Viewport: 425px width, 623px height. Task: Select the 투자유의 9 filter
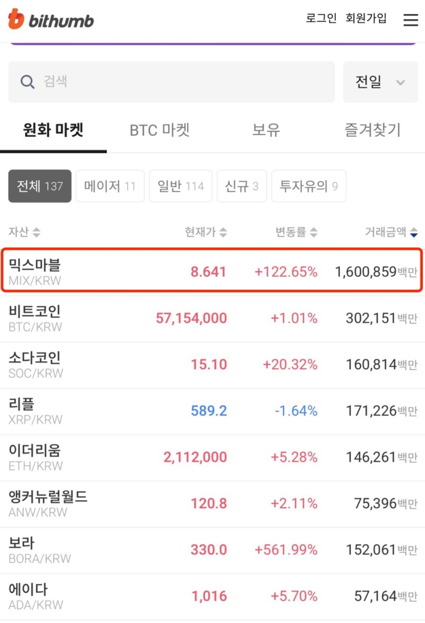point(309,186)
